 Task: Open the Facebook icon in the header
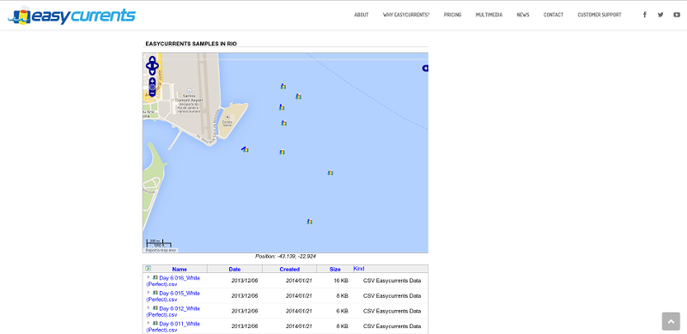(645, 15)
